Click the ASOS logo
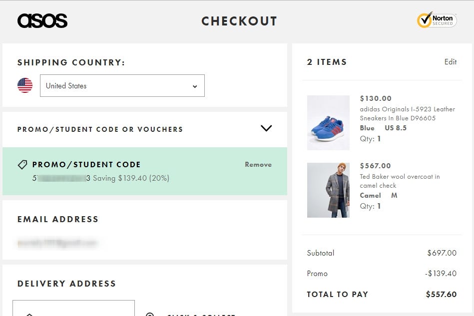 (42, 20)
